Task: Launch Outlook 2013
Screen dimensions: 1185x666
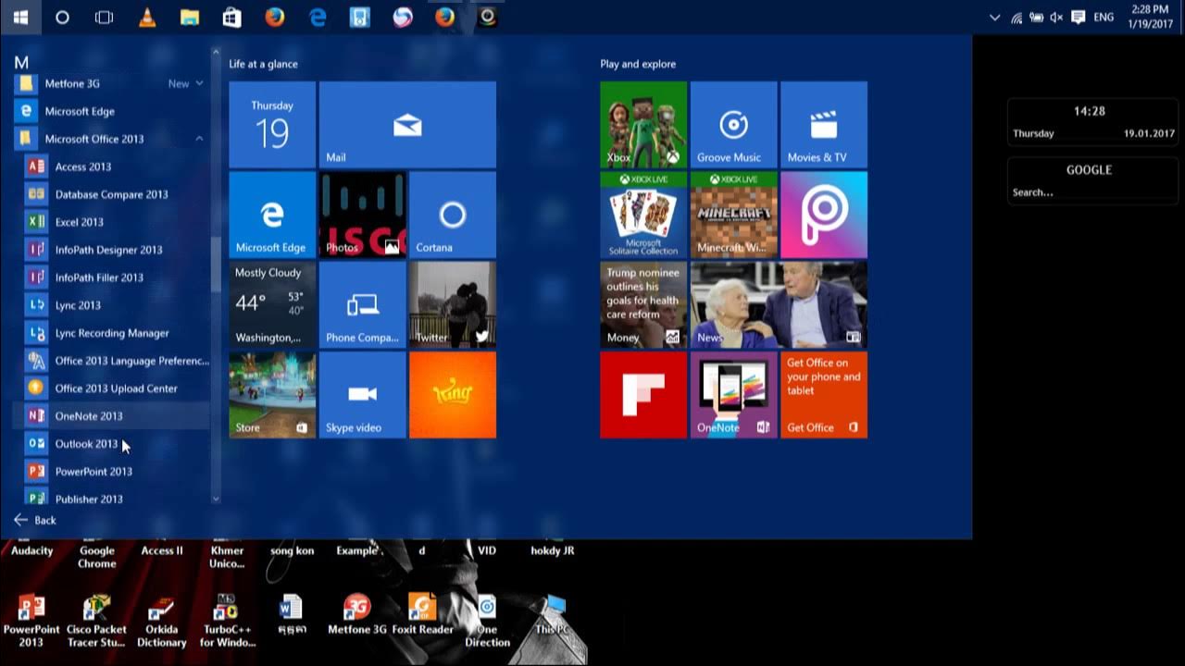Action: (x=111, y=444)
